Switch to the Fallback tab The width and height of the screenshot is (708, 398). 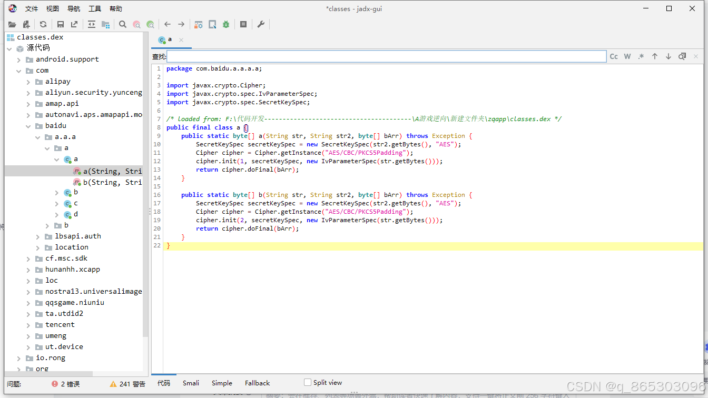[x=257, y=383]
